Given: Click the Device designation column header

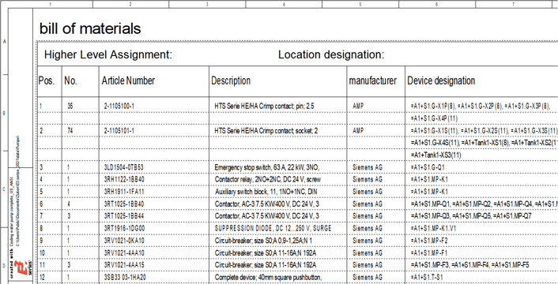Looking at the screenshot, I should click(x=441, y=80).
